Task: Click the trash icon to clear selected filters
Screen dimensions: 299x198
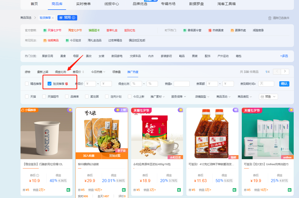Action: 270,18
